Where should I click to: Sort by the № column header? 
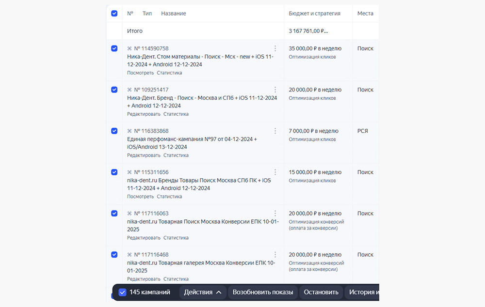pyautogui.click(x=130, y=13)
